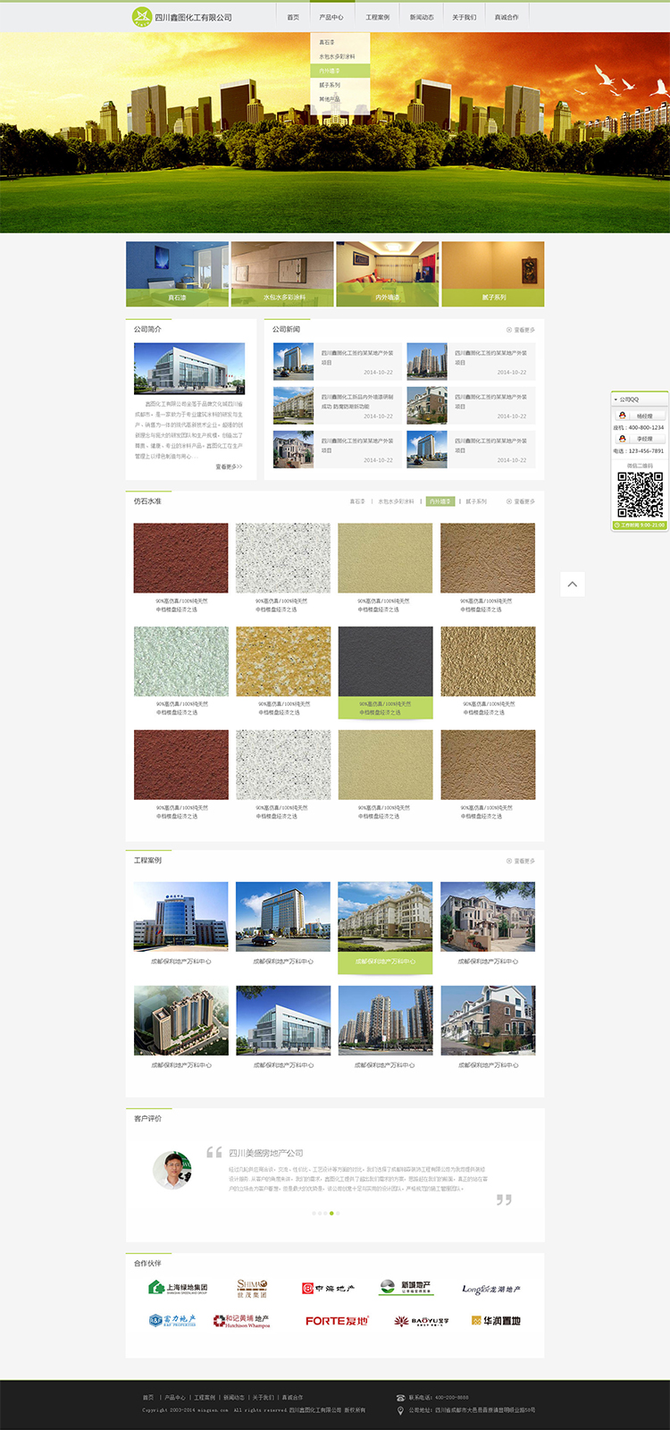670x1430 pixels.
Task: Collapse the 公司QQ floating panel
Action: tap(616, 400)
